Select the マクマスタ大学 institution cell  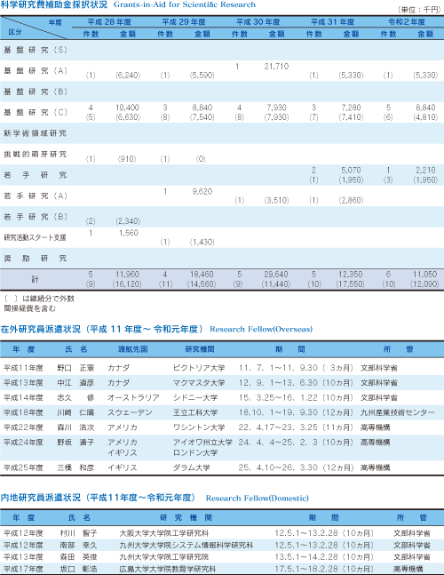tap(199, 383)
